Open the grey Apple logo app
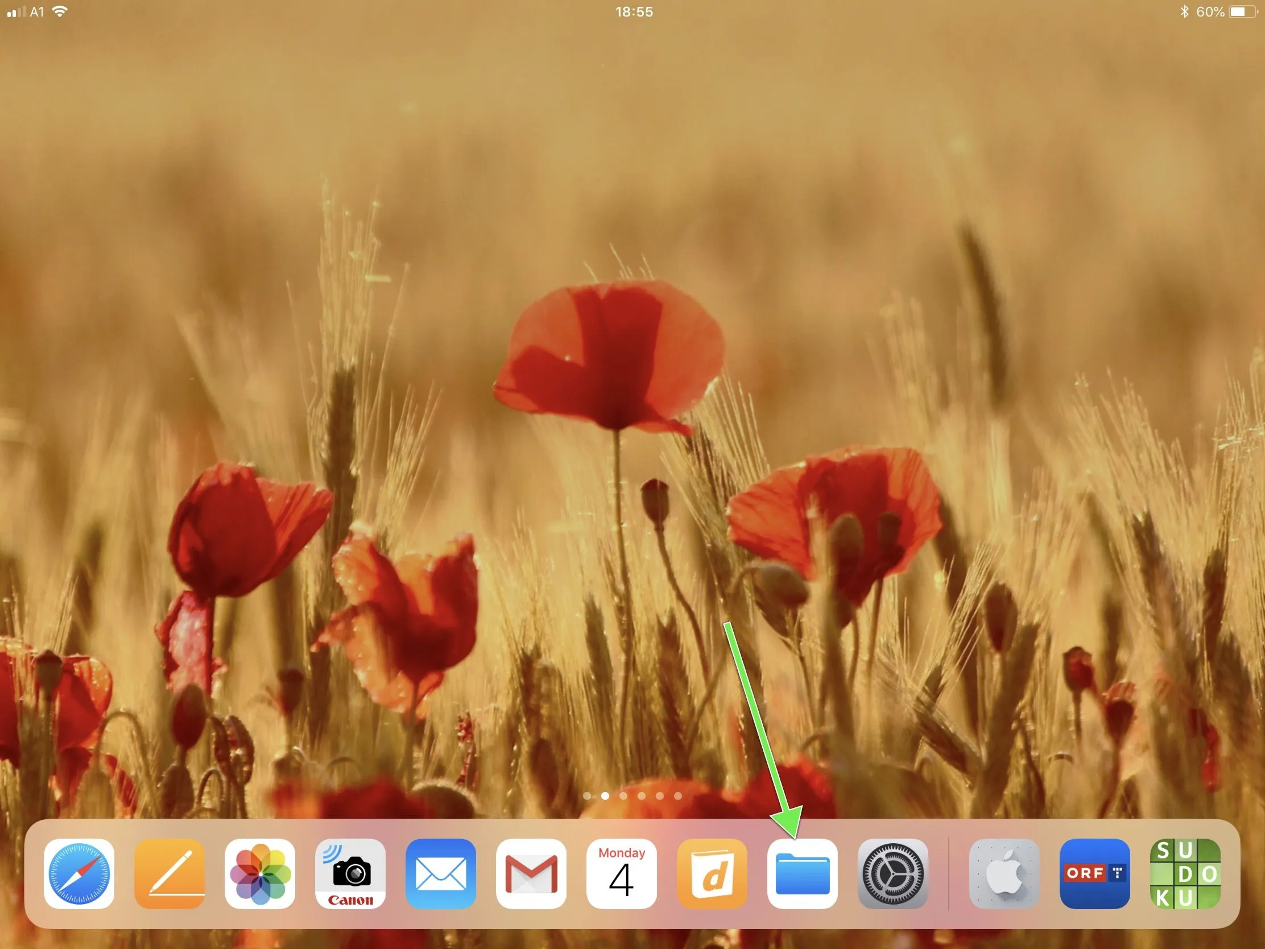1265x949 pixels. coord(1004,873)
